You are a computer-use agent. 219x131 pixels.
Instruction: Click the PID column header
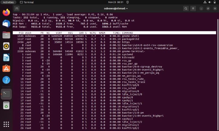click(x=21, y=33)
